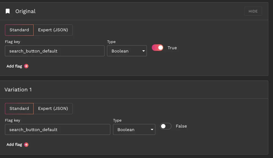
Task: Click the False label next to toggle
Action: point(181,126)
